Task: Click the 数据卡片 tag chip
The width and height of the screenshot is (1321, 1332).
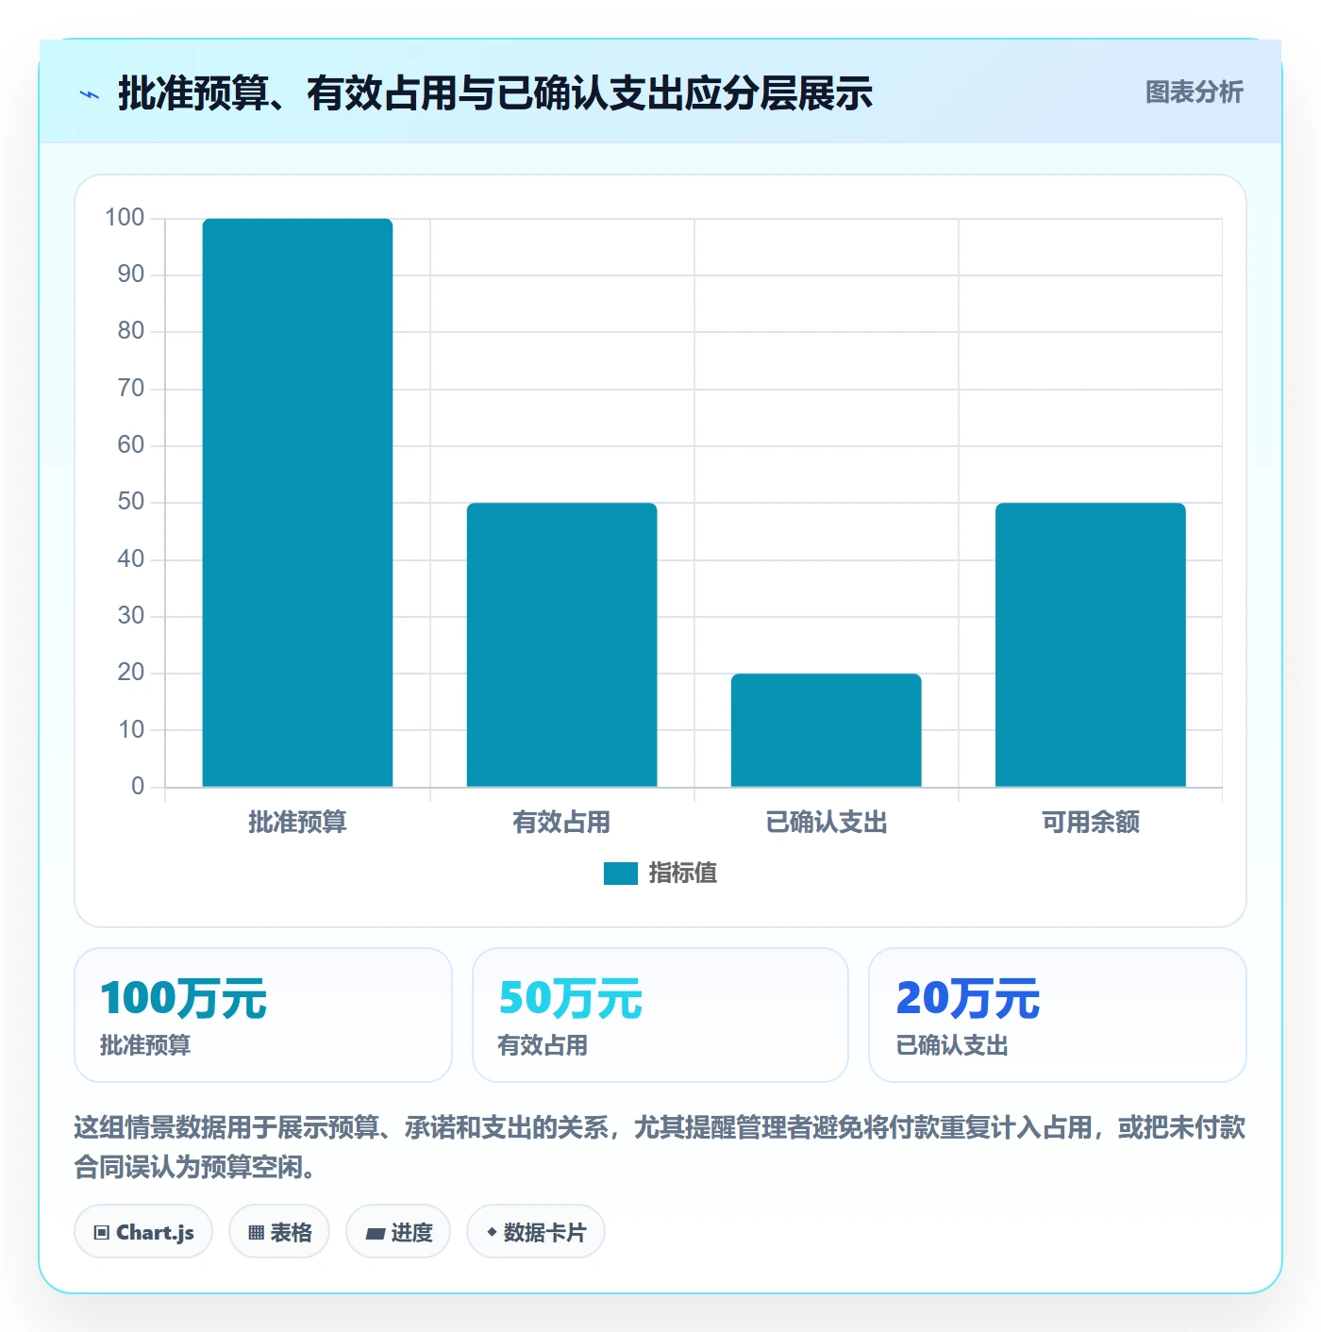Action: click(x=536, y=1232)
